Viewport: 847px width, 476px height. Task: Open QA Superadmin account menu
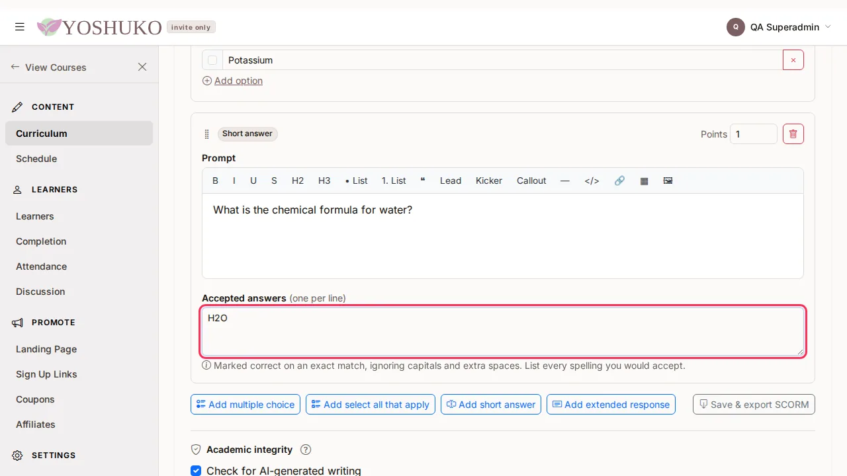pyautogui.click(x=779, y=27)
